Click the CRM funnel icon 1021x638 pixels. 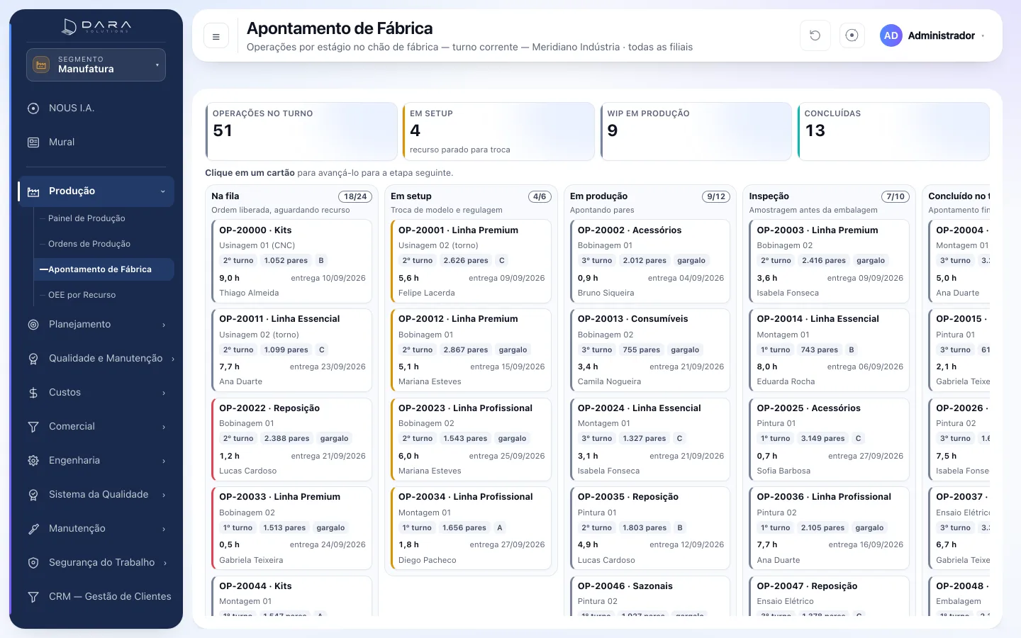tap(33, 597)
